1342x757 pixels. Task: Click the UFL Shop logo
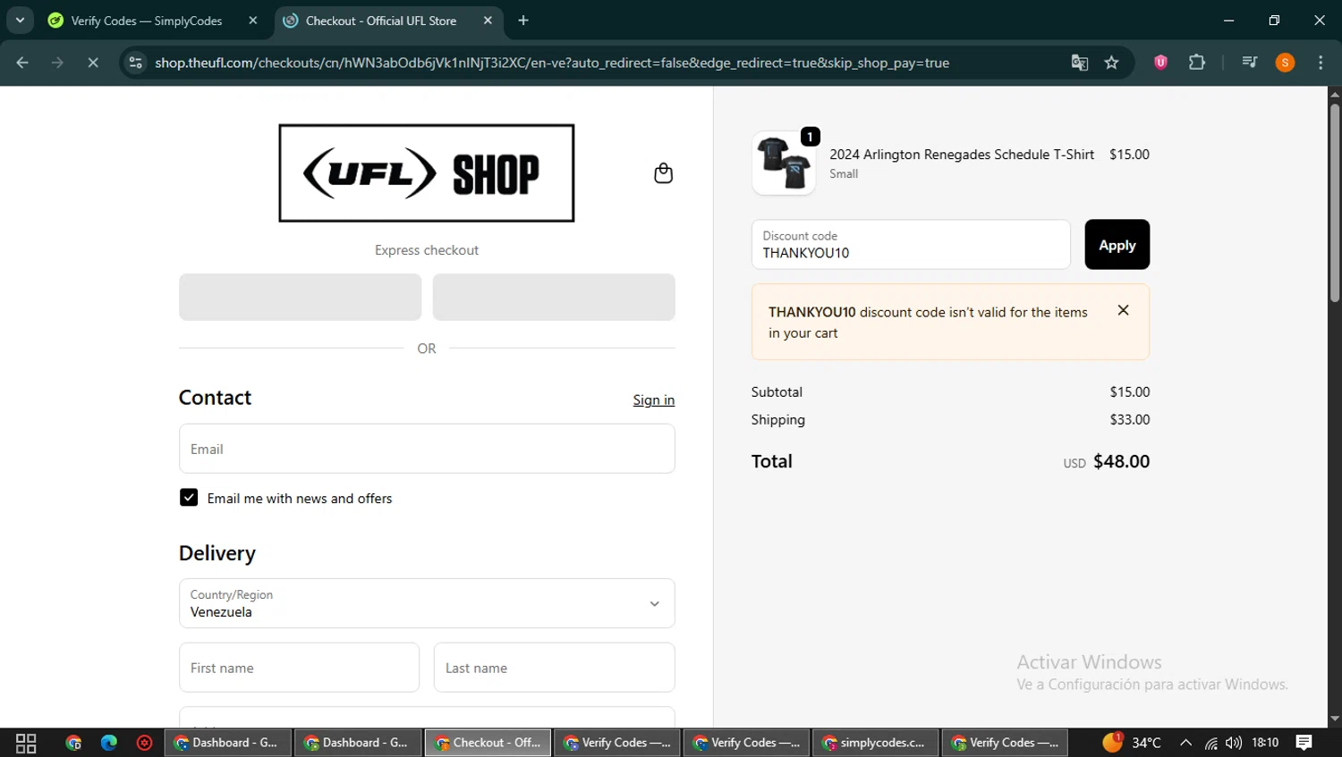point(427,173)
